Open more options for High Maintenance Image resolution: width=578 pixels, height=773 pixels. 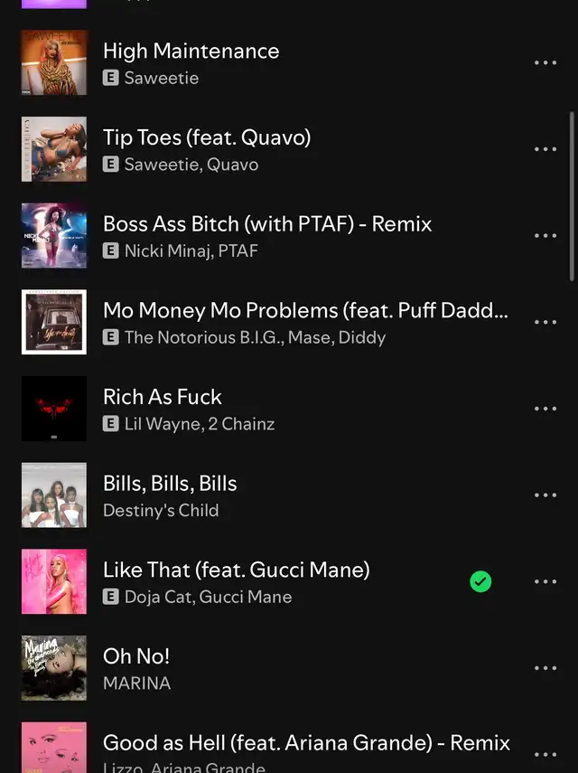(x=545, y=62)
